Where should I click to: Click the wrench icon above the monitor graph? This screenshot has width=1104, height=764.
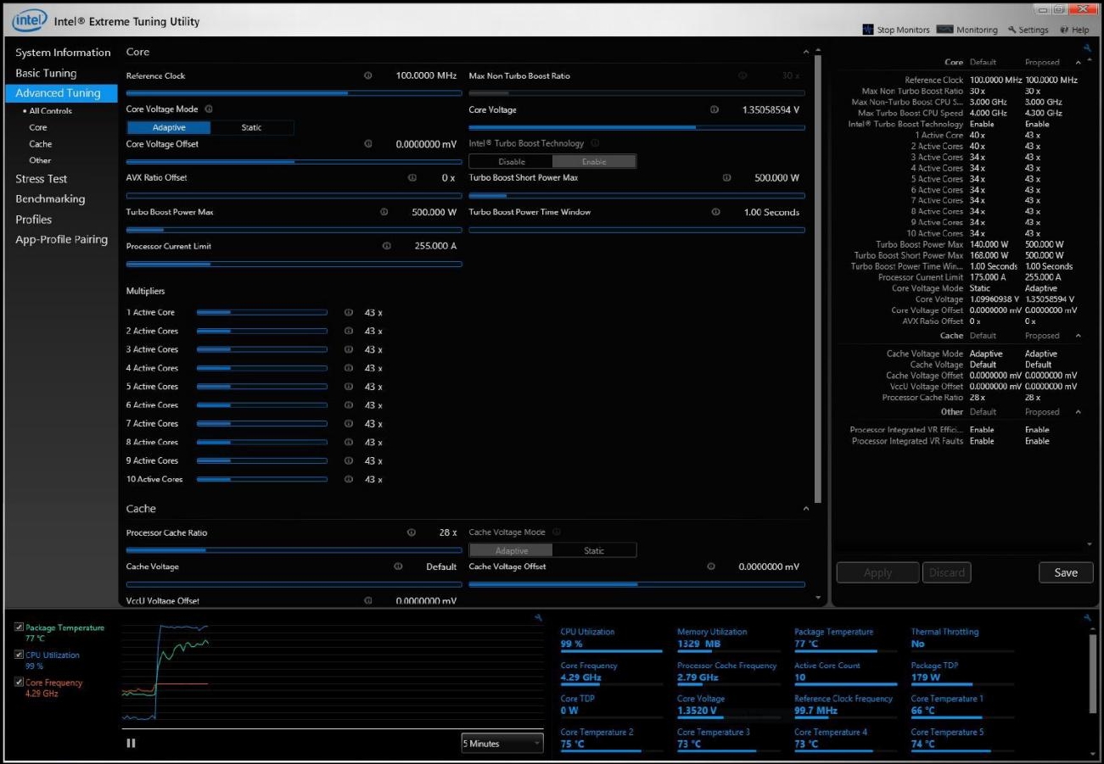click(x=538, y=617)
